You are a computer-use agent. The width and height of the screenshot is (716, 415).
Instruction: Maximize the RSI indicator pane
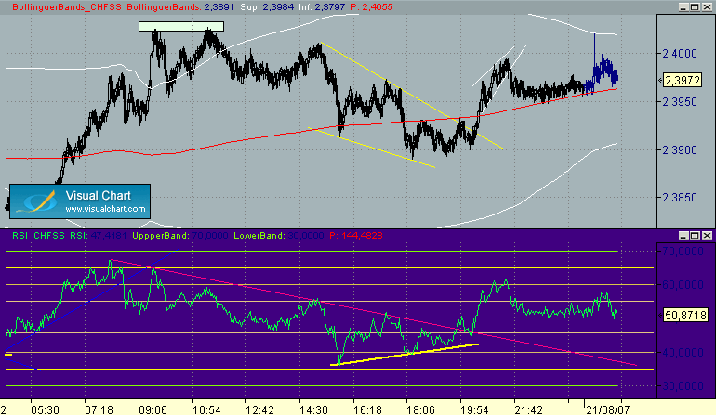click(x=695, y=235)
